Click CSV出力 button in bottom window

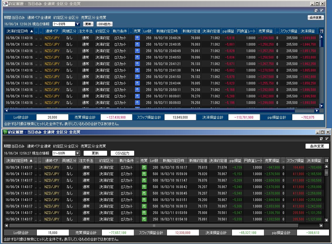pos(122,153)
